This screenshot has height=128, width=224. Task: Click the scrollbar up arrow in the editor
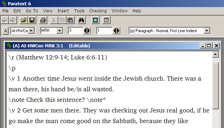[x=215, y=54]
